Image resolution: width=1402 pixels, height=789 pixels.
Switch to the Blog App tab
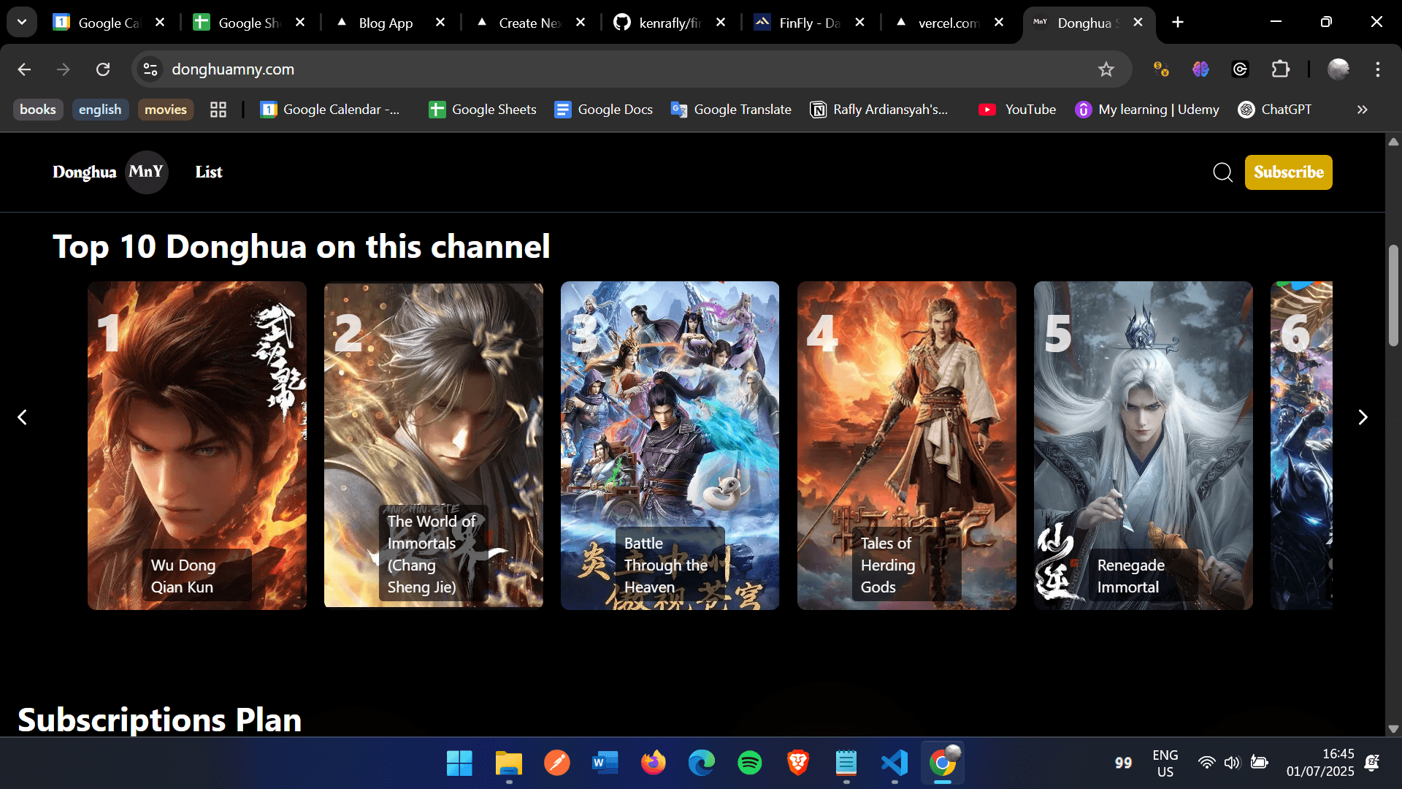(383, 23)
